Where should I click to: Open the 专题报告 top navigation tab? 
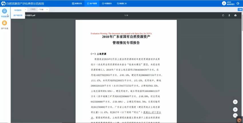click(107, 3)
